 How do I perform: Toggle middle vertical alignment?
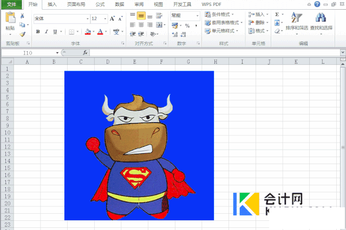(141, 16)
